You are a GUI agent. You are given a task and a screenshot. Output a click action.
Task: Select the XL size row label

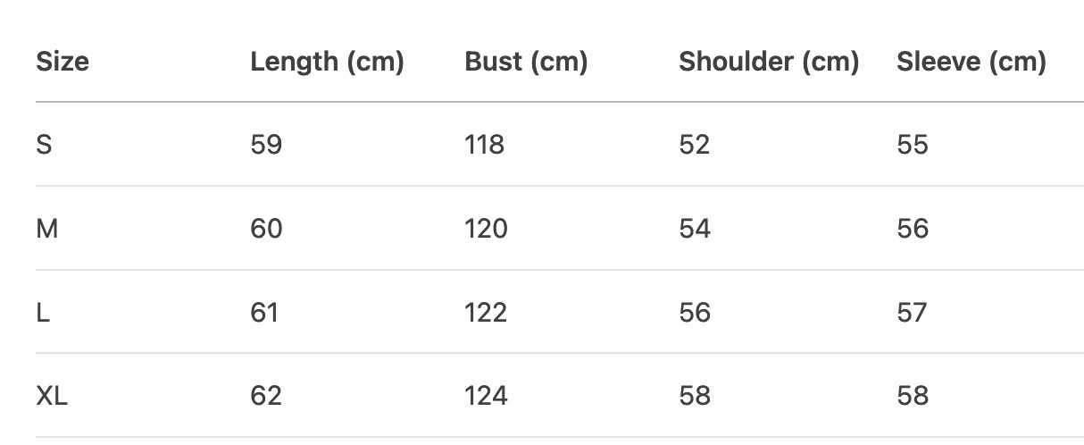point(52,396)
